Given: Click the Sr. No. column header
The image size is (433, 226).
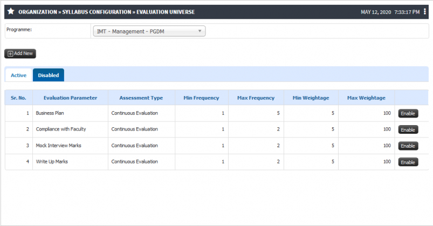Looking at the screenshot, I should pyautogui.click(x=18, y=98).
